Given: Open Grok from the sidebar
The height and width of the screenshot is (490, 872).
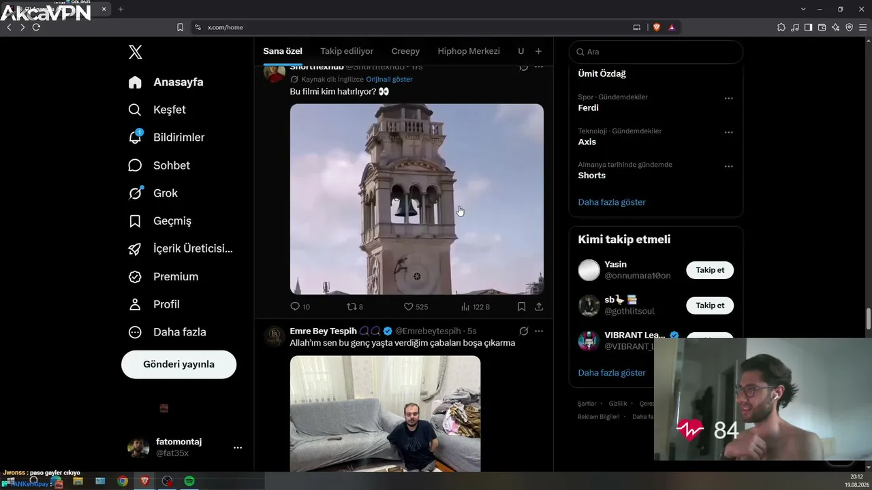Looking at the screenshot, I should coord(153,193).
